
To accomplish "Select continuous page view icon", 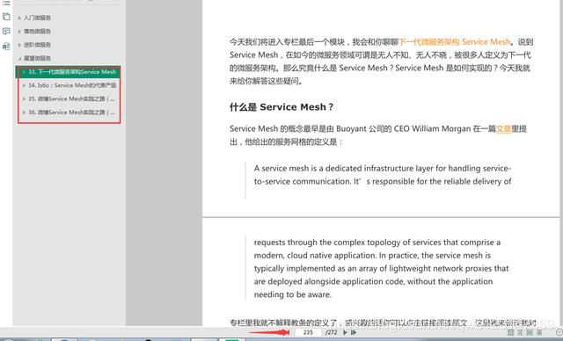I will [x=520, y=333].
